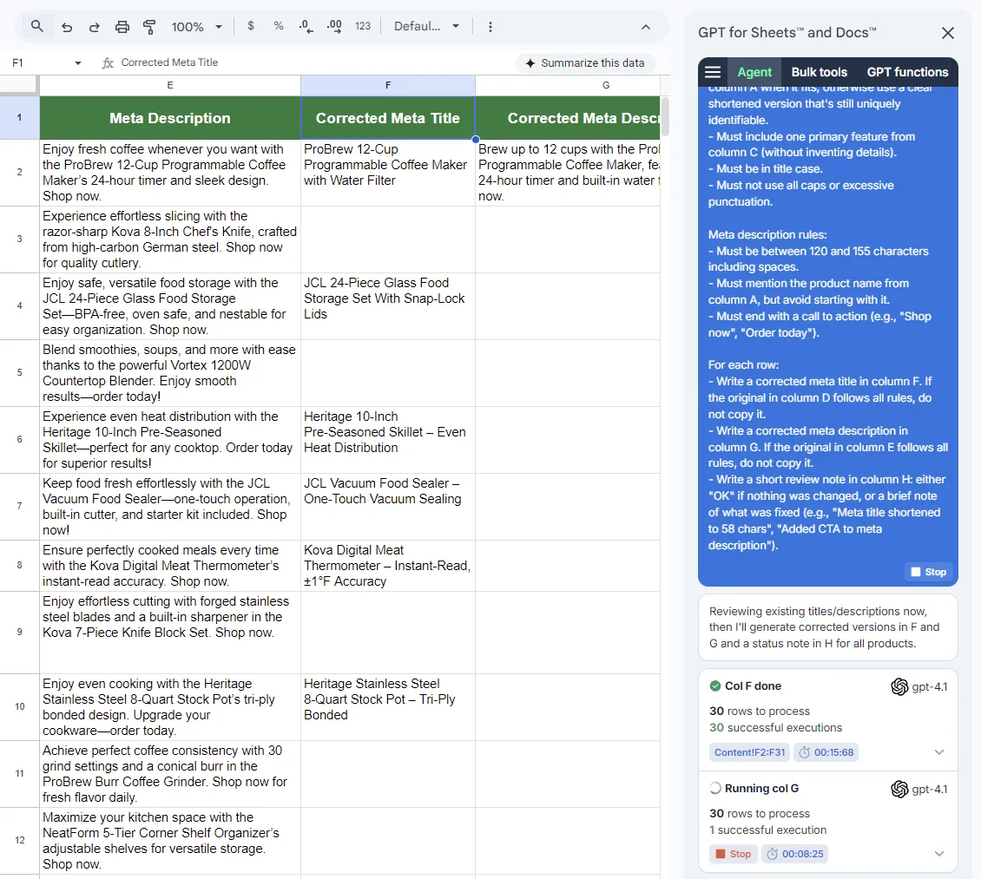Format selection as percent
The image size is (981, 879).
point(279,27)
